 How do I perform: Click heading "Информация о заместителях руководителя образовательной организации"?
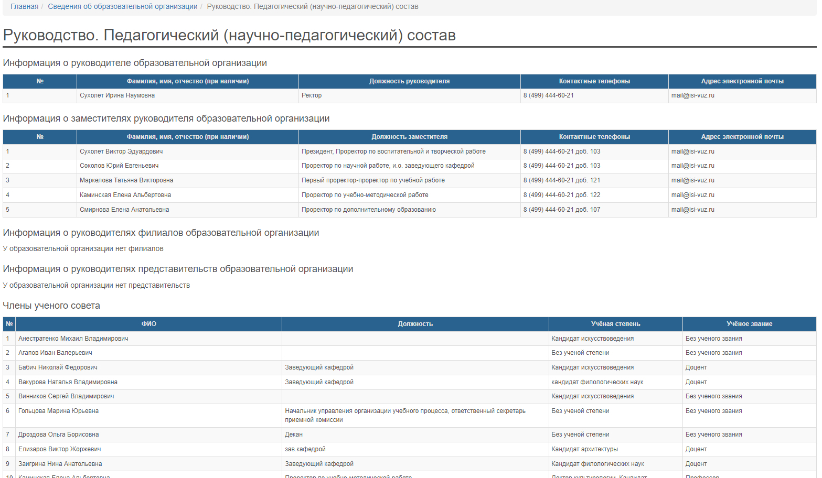pos(166,118)
